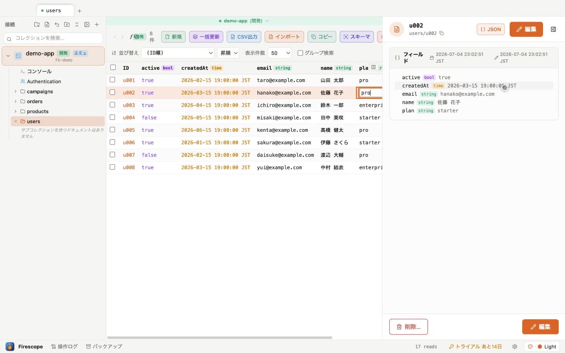Click the plus icon to add connection
The height and width of the screenshot is (353, 565).
coord(97,24)
